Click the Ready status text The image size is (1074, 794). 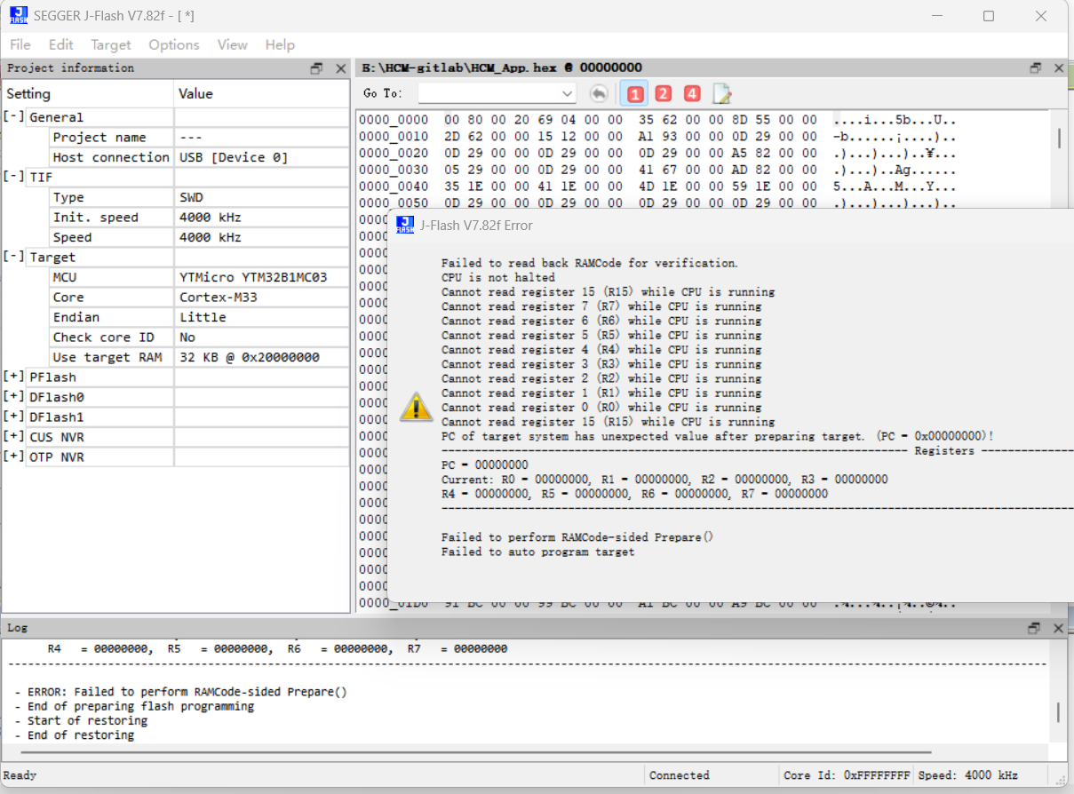click(20, 775)
